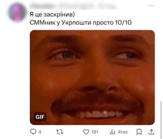Open tweet line 'СММник у Укрпошти просто 10/10'
Image resolution: width=163 pixels, height=139 pixels.
click(x=80, y=23)
